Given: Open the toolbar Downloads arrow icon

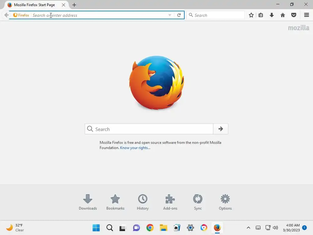Looking at the screenshot, I should pos(272,15).
